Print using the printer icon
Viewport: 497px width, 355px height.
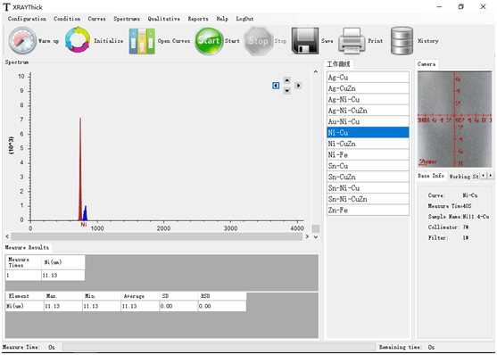pos(352,41)
